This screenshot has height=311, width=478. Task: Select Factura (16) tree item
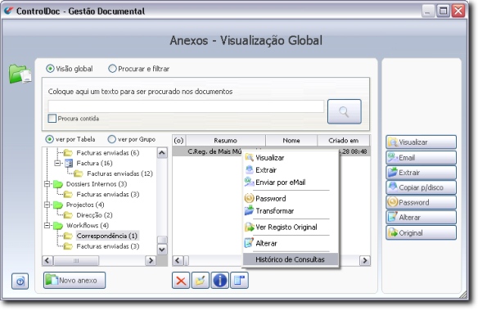coord(94,164)
